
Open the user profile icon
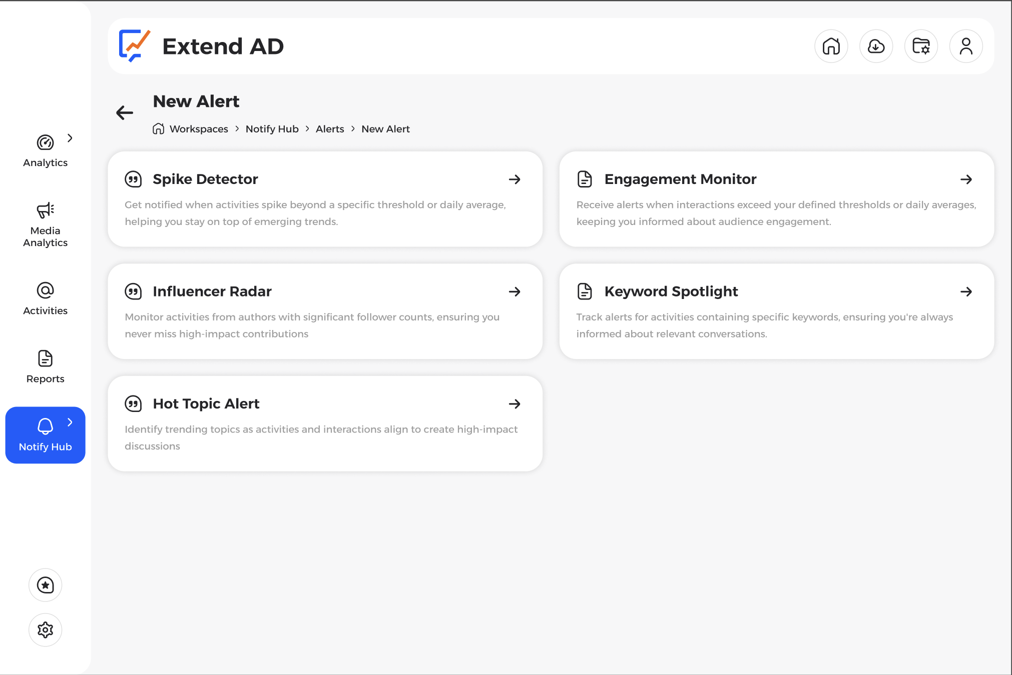[x=966, y=46]
